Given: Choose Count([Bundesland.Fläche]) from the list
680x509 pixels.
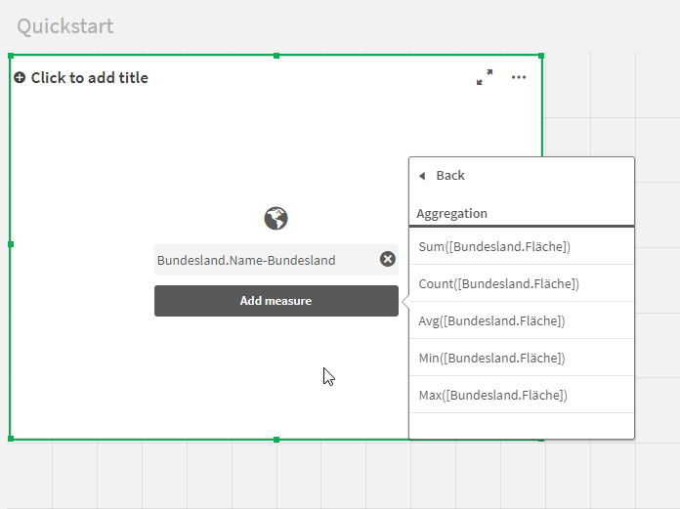Looking at the screenshot, I should click(x=498, y=284).
